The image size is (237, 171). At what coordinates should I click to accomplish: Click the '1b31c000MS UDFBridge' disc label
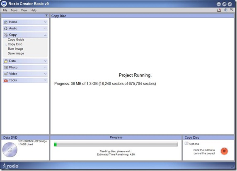32,141
